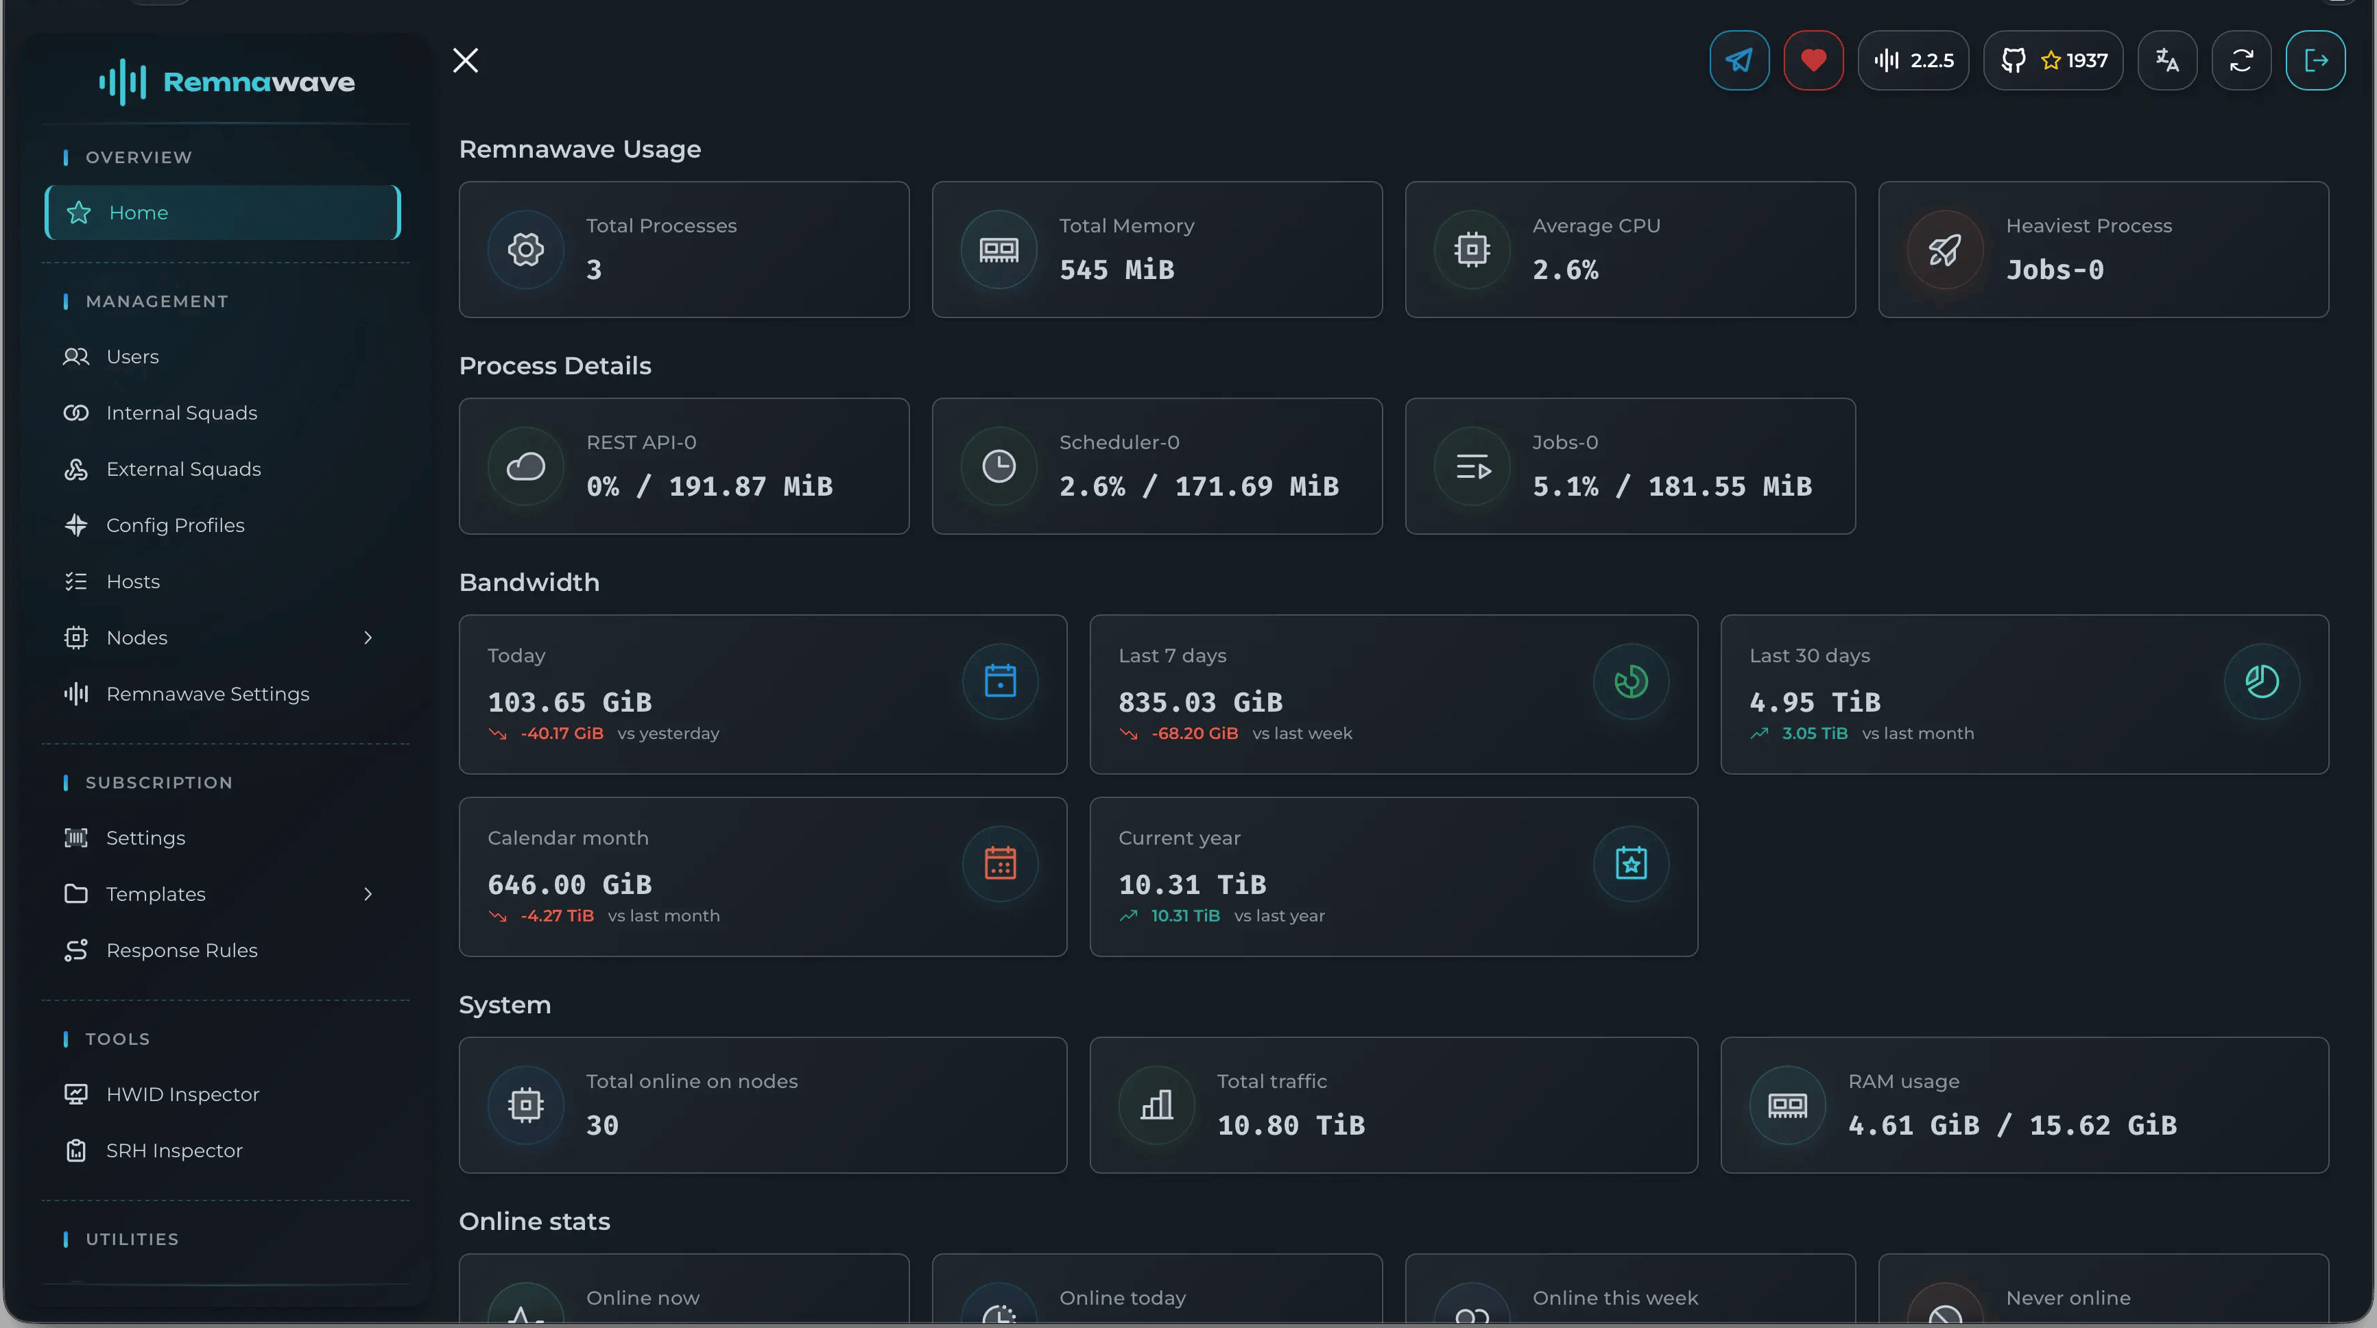
Task: Click the 3.05 TiB vs last month text
Action: (1862, 734)
